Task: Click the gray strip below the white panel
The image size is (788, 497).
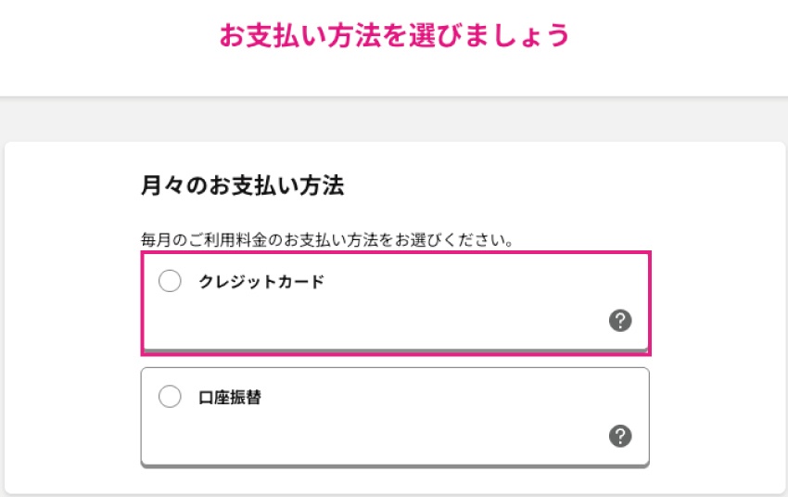Action: (x=394, y=494)
